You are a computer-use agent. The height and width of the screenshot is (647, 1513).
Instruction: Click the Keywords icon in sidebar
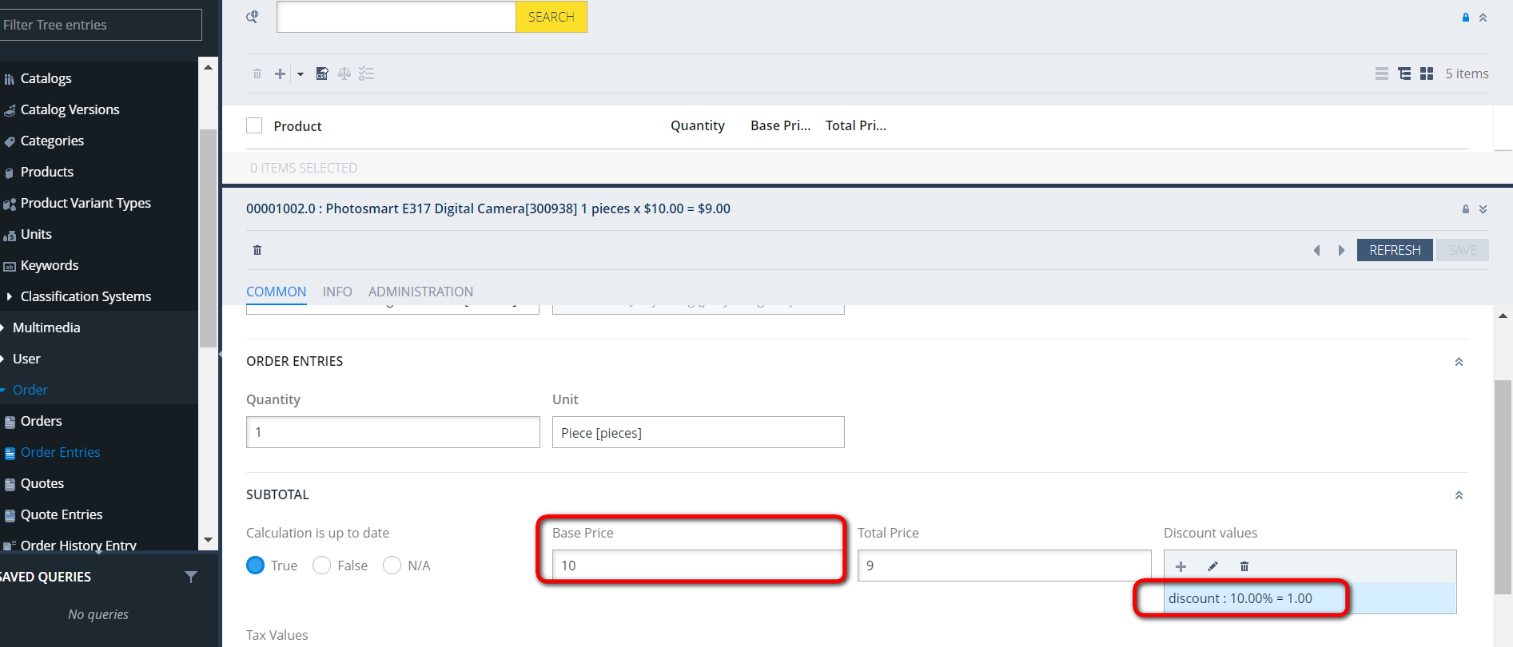[10, 266]
